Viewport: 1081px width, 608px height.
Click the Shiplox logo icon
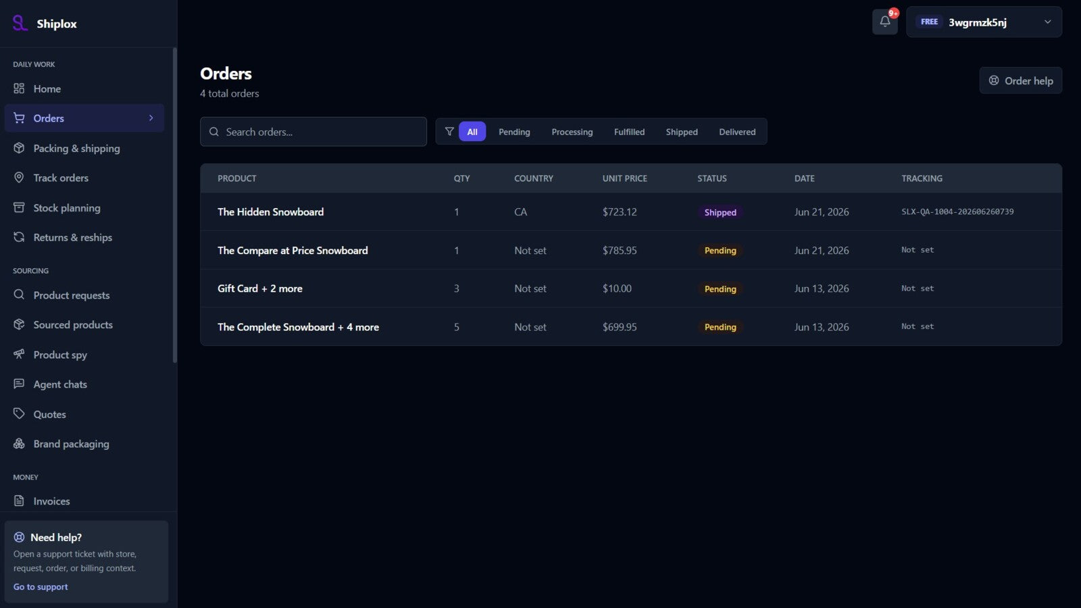point(20,23)
